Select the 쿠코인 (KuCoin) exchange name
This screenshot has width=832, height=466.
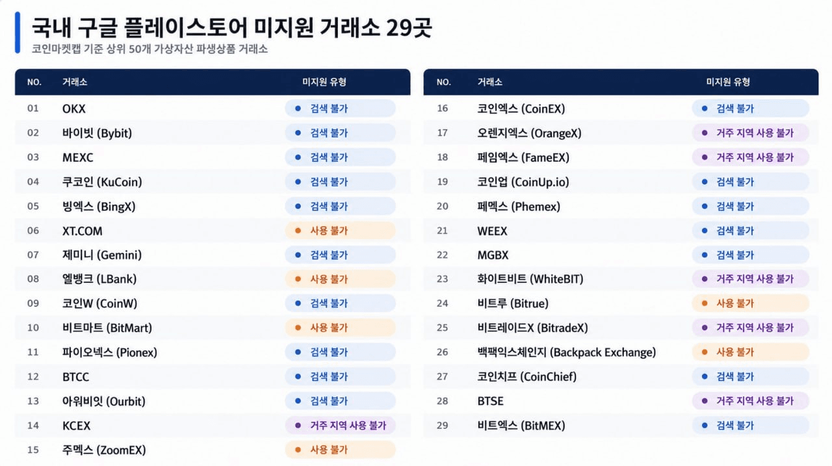click(102, 182)
